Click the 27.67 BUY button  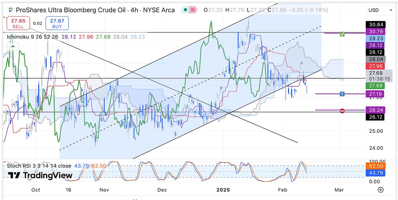57,24
